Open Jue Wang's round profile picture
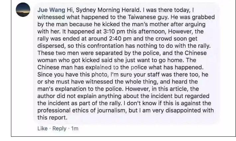Screen dimensions: 236x141 23,10
